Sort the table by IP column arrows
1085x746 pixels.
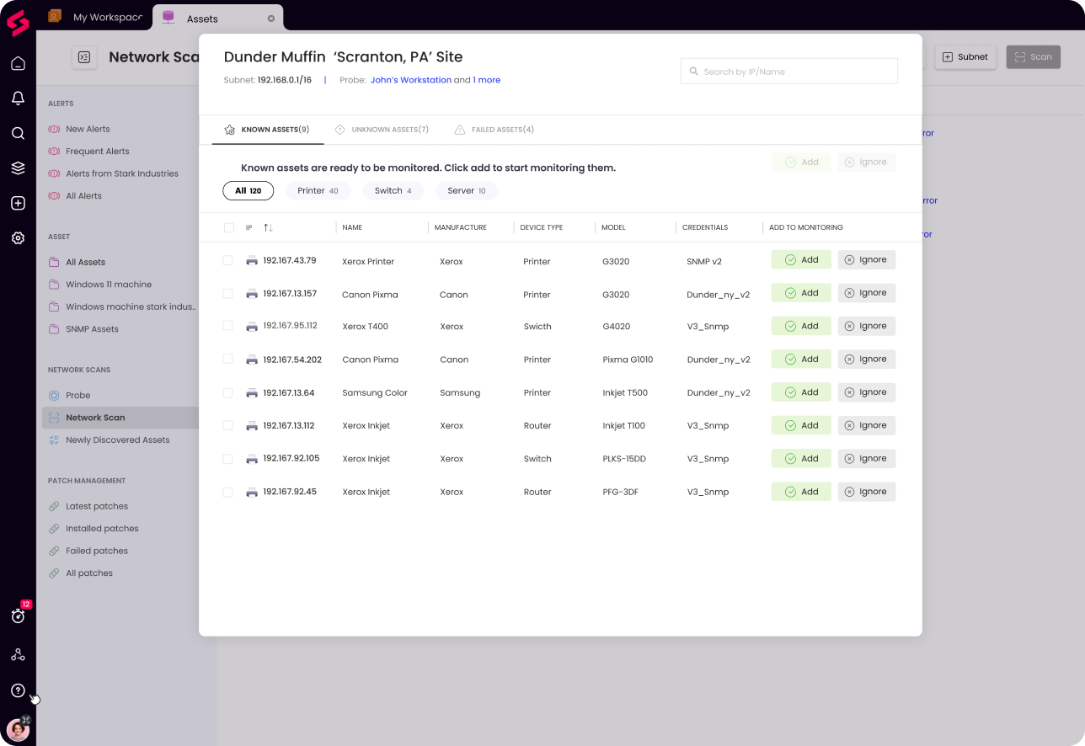268,227
